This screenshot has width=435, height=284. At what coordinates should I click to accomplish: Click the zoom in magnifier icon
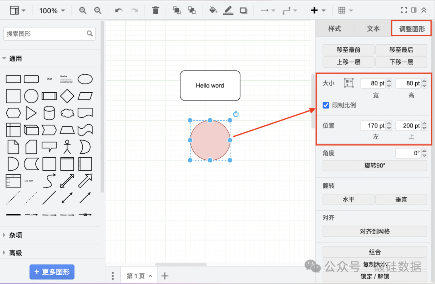pyautogui.click(x=83, y=10)
